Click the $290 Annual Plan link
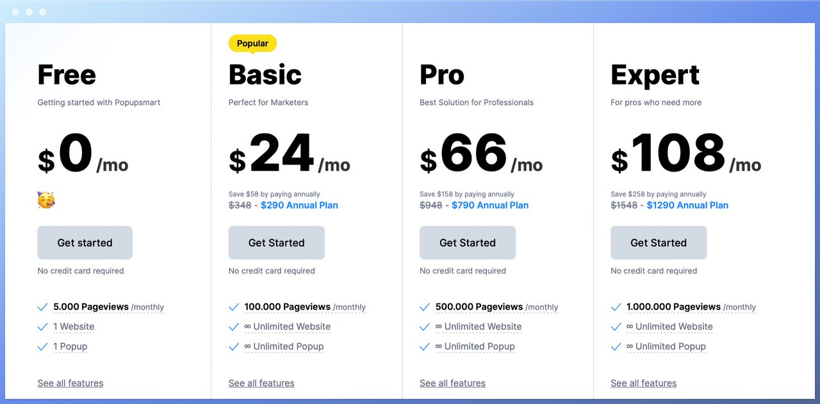Viewport: 820px width, 404px height. click(x=299, y=206)
